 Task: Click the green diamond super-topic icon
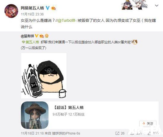point(23,42)
